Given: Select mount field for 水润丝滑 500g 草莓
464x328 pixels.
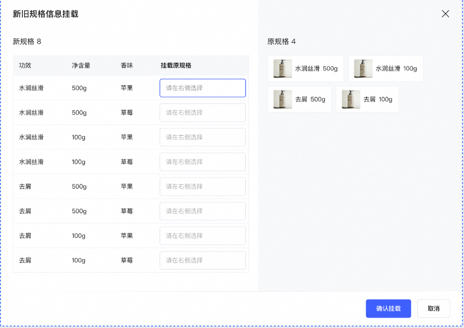Looking at the screenshot, I should (203, 112).
